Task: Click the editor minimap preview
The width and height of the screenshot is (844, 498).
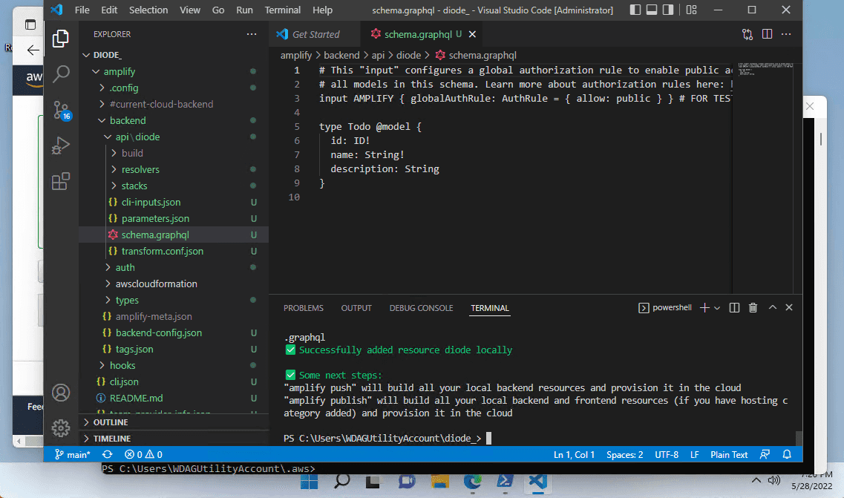Action: tap(763, 71)
